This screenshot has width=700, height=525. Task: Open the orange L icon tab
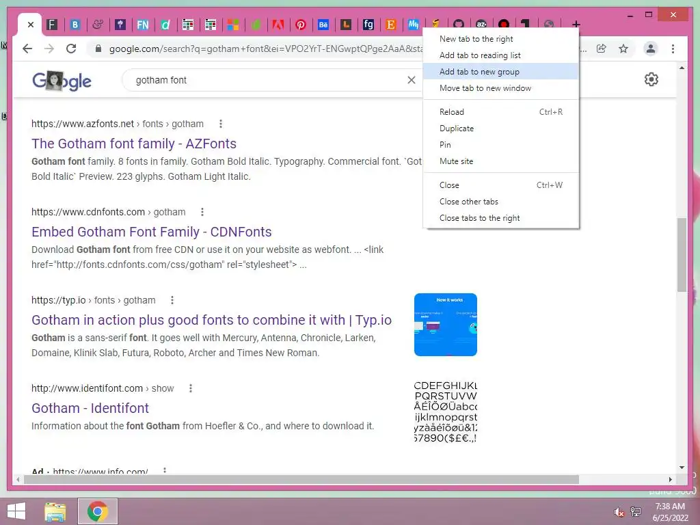coord(346,25)
